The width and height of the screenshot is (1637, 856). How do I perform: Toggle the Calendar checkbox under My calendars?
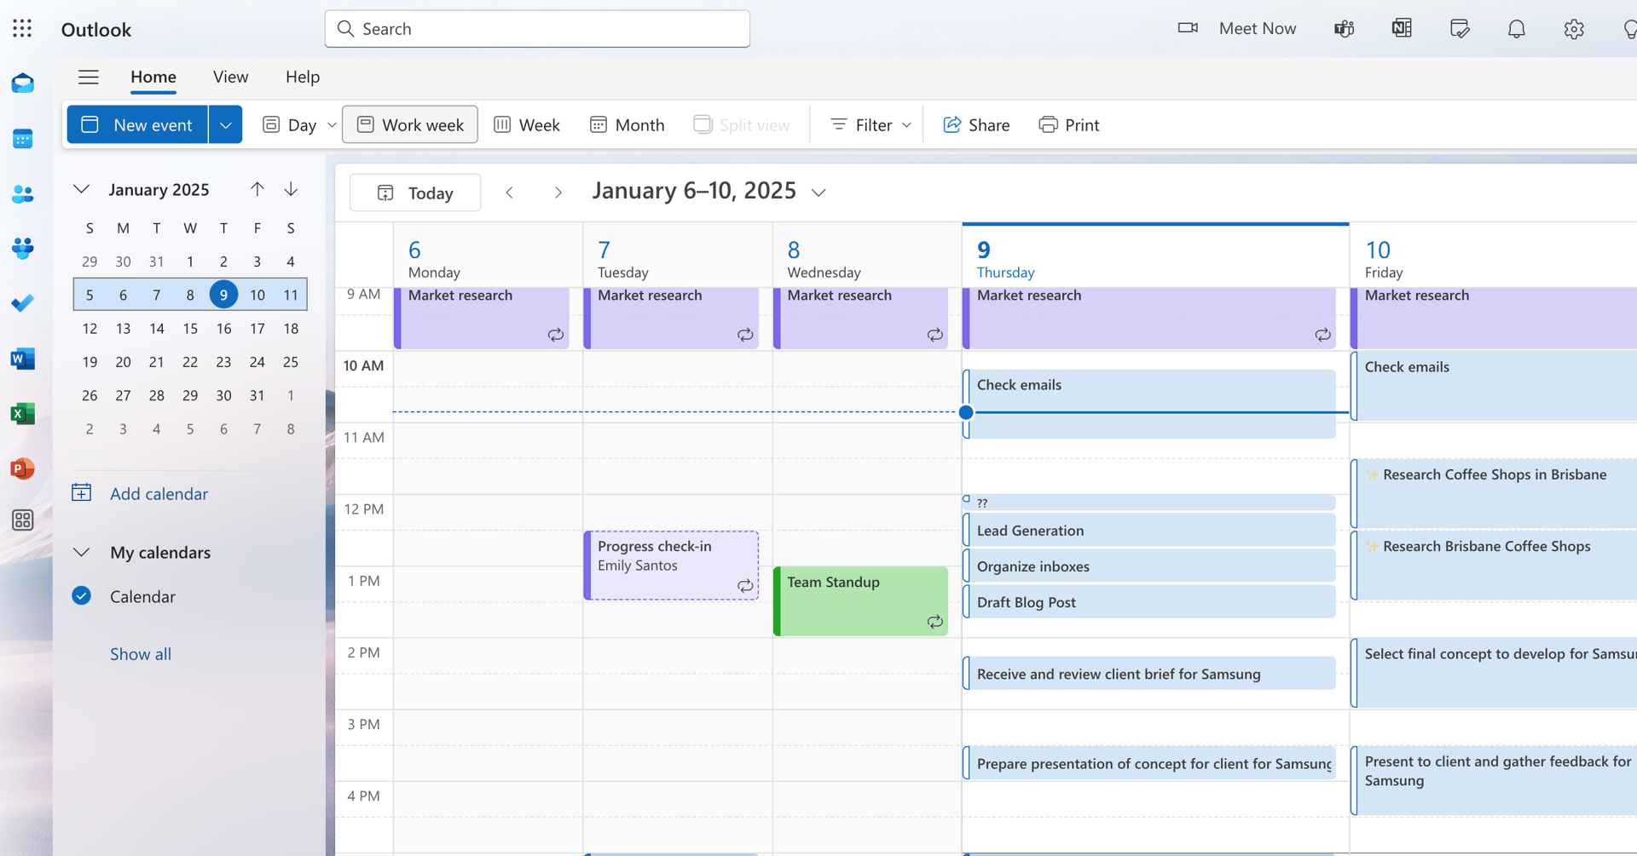[x=82, y=596]
